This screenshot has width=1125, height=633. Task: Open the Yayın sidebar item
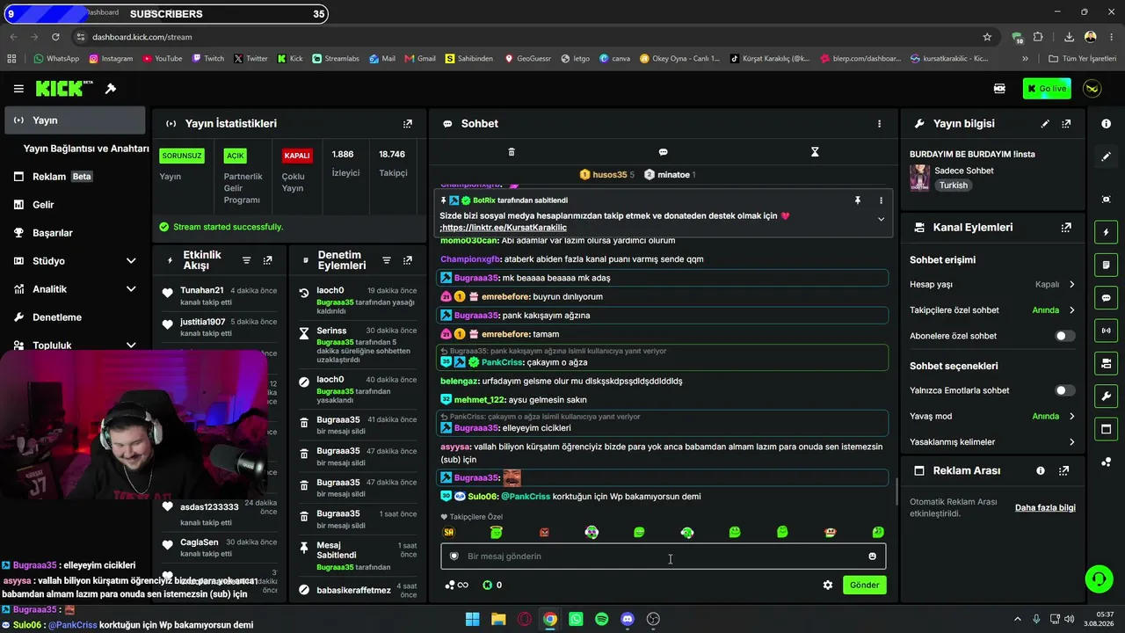click(x=75, y=120)
